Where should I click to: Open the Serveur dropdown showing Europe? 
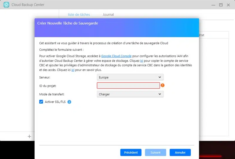pos(130,77)
